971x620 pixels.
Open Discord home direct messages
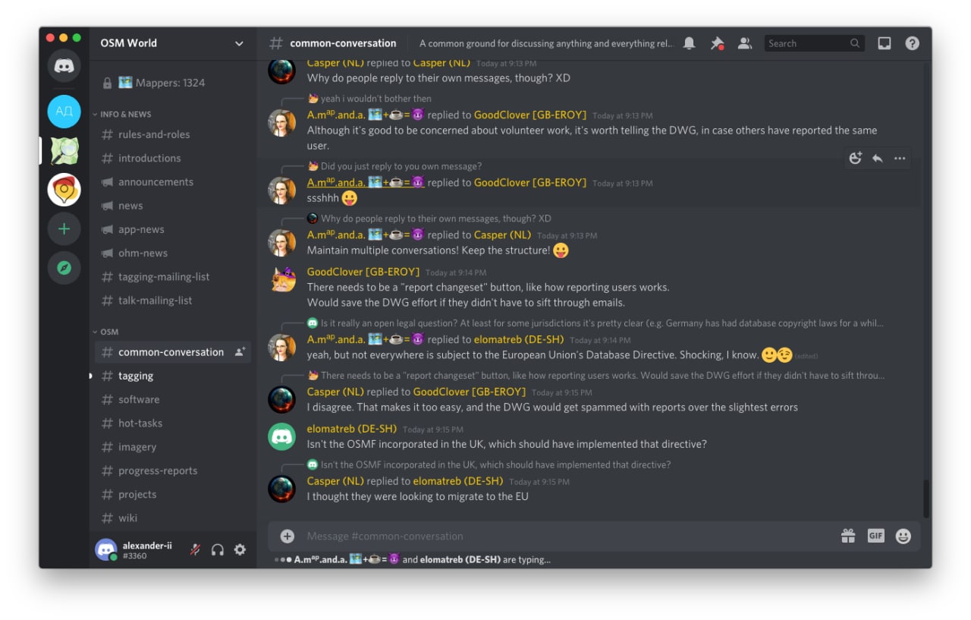point(64,66)
